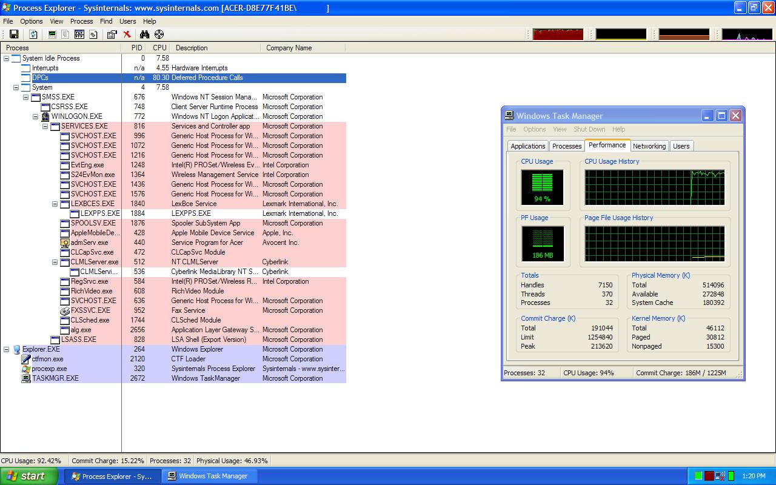Switch to Task Manager Applications tab
This screenshot has height=485, width=776.
point(528,146)
